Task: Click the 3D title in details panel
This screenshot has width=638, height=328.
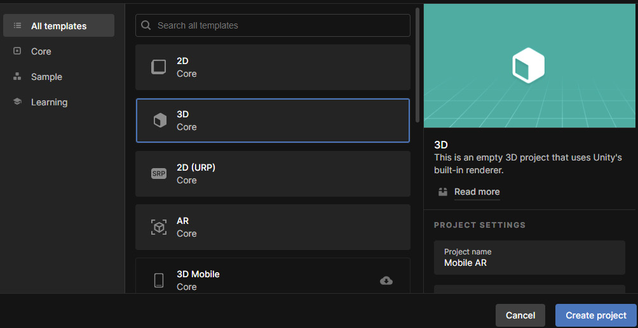Action: (441, 145)
